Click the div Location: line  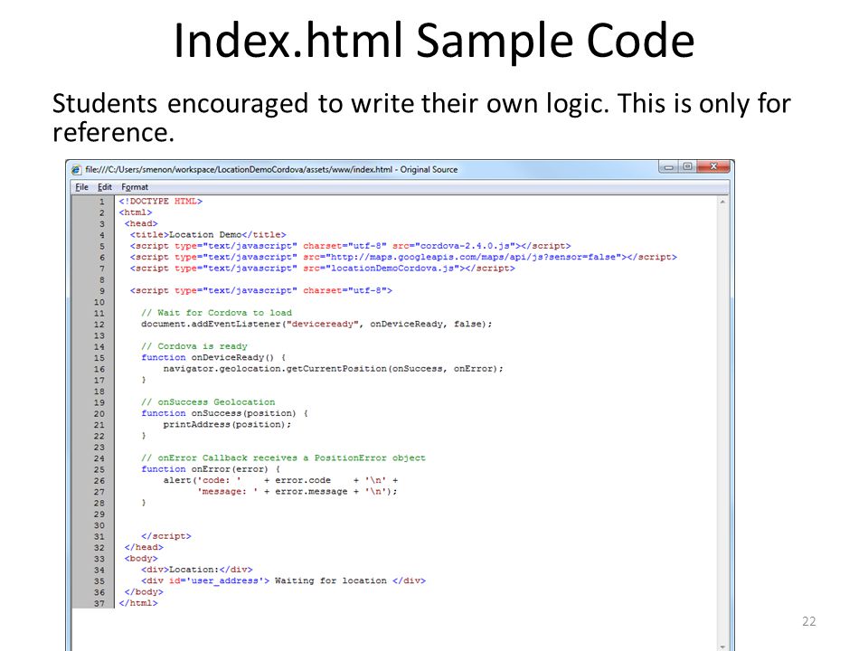(x=197, y=570)
